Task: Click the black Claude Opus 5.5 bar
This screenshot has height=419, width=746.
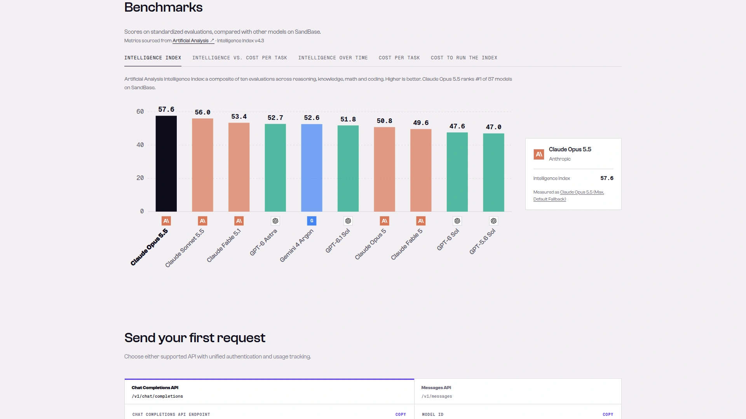Action: [x=166, y=164]
